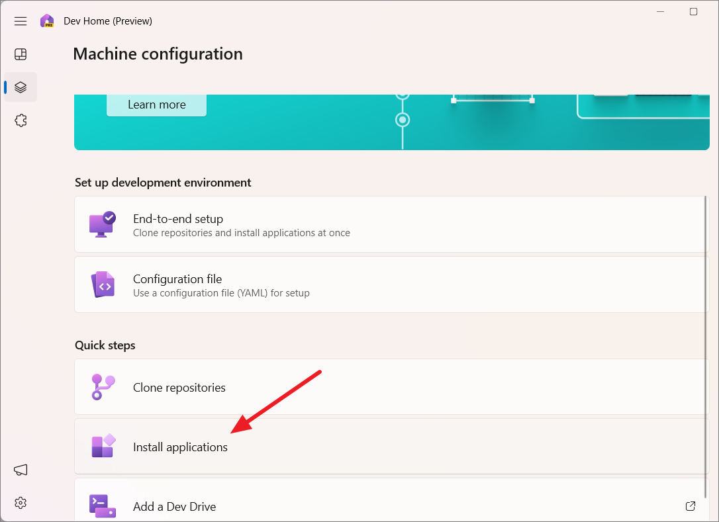Viewport: 719px width, 522px height.
Task: Open the Settings gear icon
Action: point(21,503)
